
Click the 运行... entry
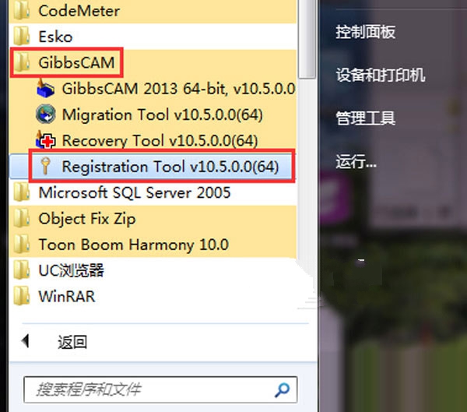pyautogui.click(x=356, y=162)
